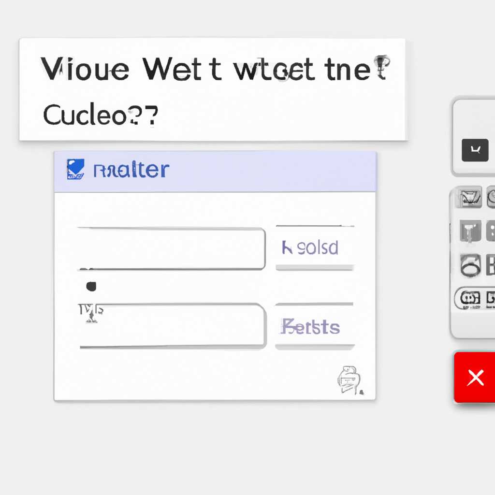Select the brush-like tool icon
The height and width of the screenshot is (495, 495).
point(470,231)
